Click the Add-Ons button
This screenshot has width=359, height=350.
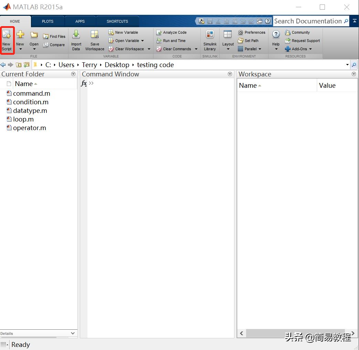coord(296,49)
